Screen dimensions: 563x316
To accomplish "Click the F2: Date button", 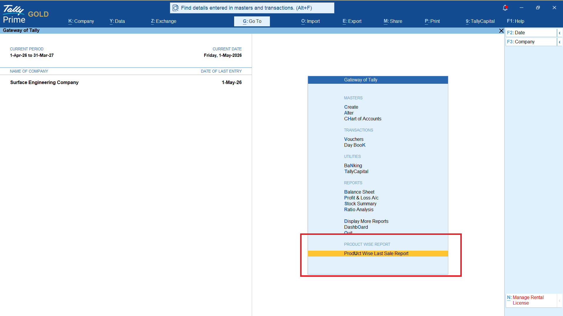I will [531, 33].
